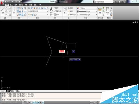139x104 pixels.
Task: Select the Erase pencil tool in Modify panel
Action: click(18, 15)
